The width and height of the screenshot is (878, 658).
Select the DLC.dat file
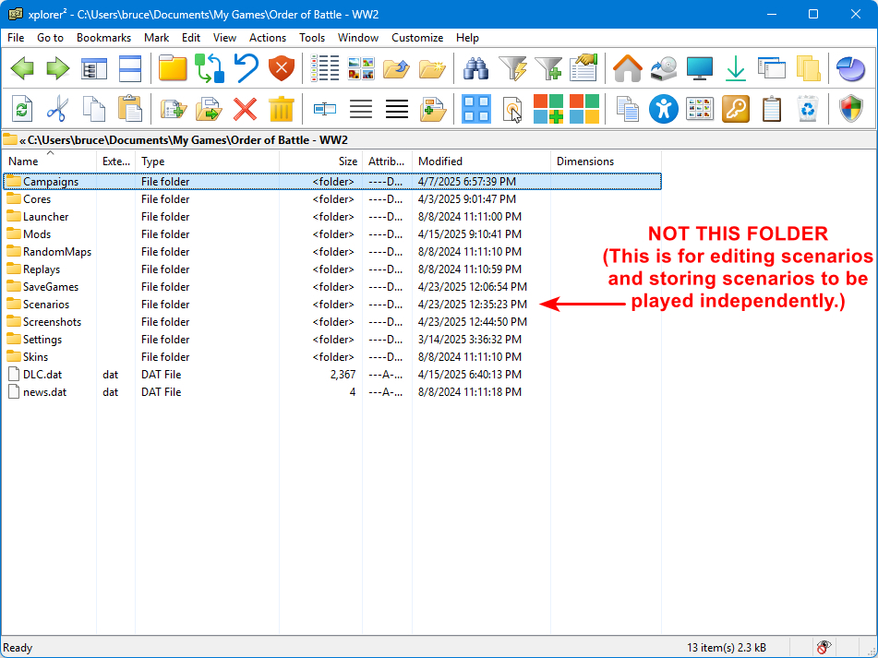coord(332,375)
